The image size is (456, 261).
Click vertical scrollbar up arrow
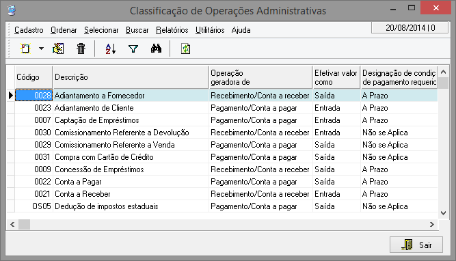443,72
